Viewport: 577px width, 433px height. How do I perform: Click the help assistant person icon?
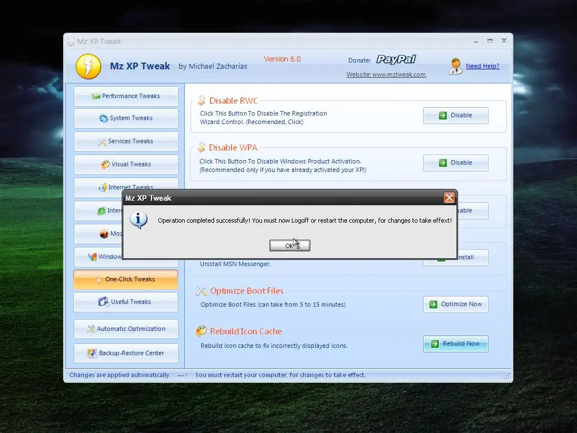tap(455, 67)
